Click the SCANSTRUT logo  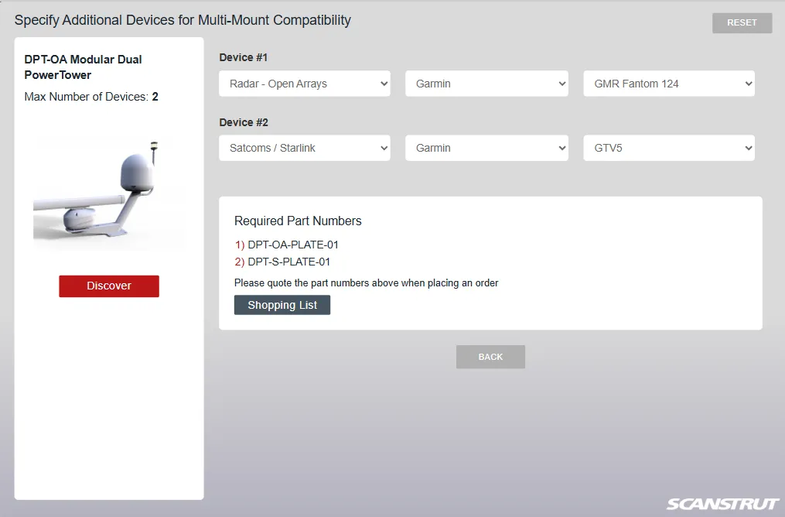tap(722, 504)
